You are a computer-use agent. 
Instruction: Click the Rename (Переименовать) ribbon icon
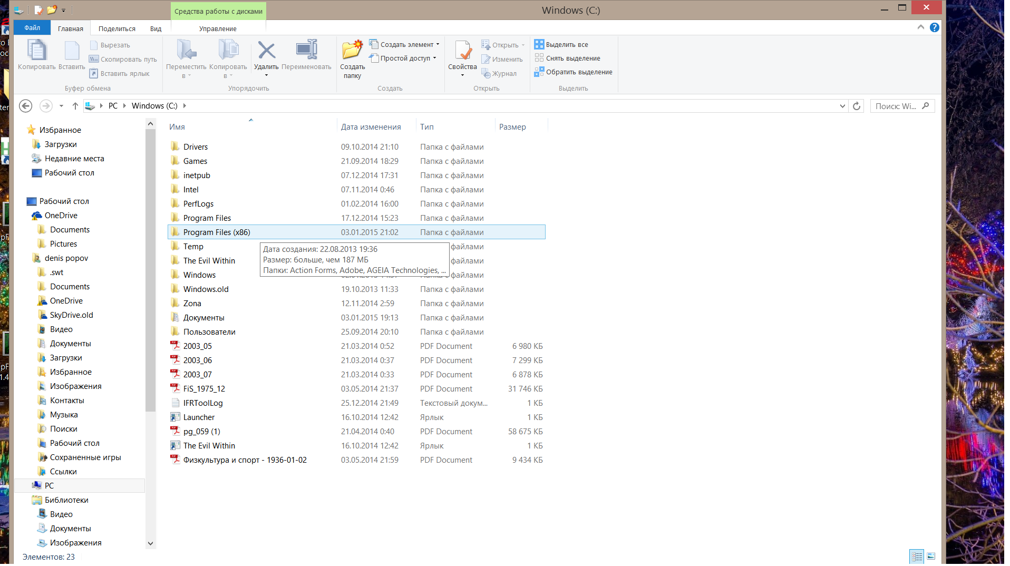click(306, 51)
